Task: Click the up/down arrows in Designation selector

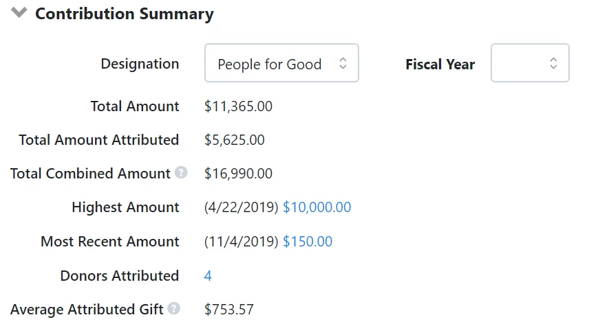Action: [343, 63]
